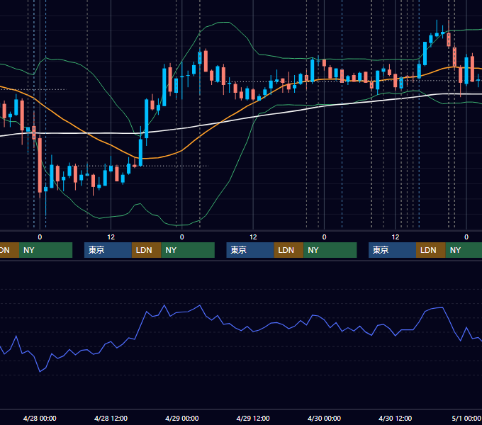Select the LDN session block on 4/29
This screenshot has height=425, width=482.
288,250
